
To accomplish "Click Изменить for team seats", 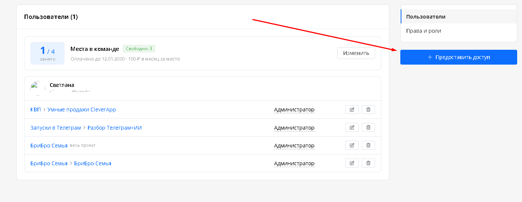I will click(x=356, y=53).
